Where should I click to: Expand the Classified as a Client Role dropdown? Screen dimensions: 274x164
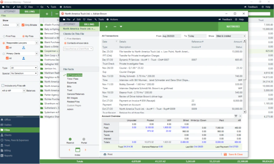tap(78, 49)
